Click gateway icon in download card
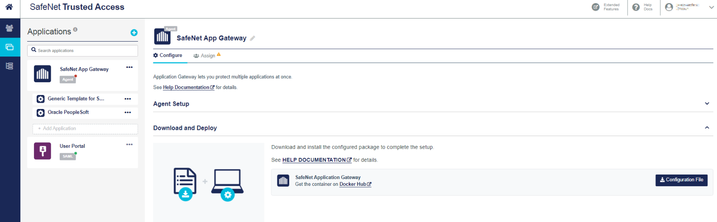 (x=283, y=181)
